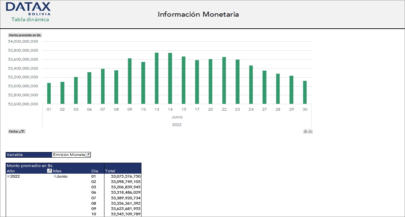Collapse the 2022 group in the pivot table
405x217 pixels.
(x=8, y=176)
